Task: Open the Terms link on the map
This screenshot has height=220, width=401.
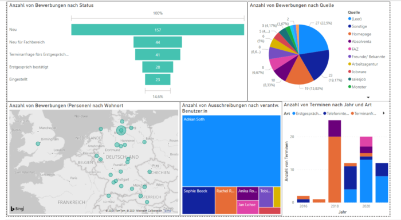Action: click(x=167, y=211)
